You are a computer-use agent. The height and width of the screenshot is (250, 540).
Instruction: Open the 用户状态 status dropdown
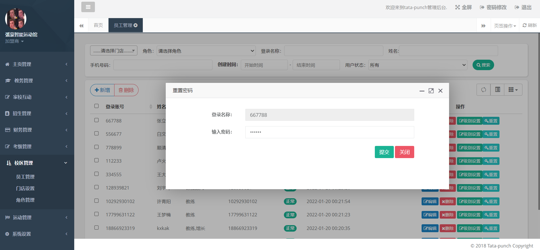tap(418, 65)
